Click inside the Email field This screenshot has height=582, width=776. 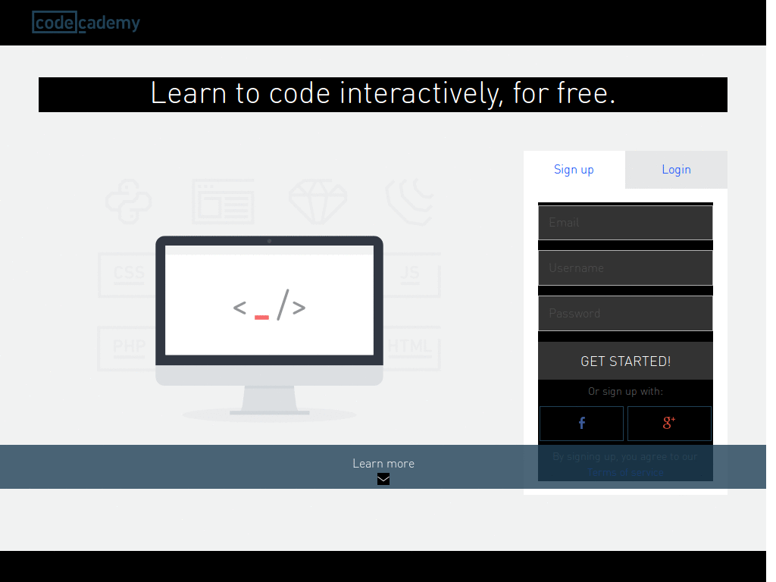(624, 222)
